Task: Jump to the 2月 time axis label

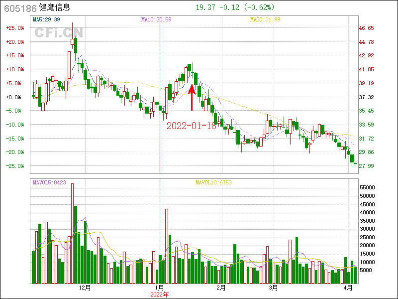Action: [221, 288]
